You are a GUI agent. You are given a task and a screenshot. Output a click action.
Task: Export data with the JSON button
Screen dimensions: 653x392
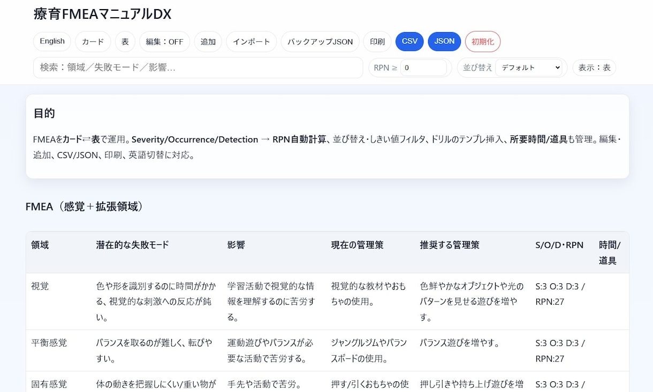pos(444,41)
